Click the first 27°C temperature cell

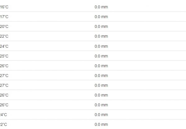4,75
